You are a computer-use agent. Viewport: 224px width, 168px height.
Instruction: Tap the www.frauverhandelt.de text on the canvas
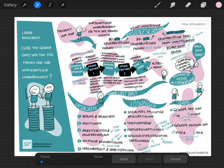(194, 153)
